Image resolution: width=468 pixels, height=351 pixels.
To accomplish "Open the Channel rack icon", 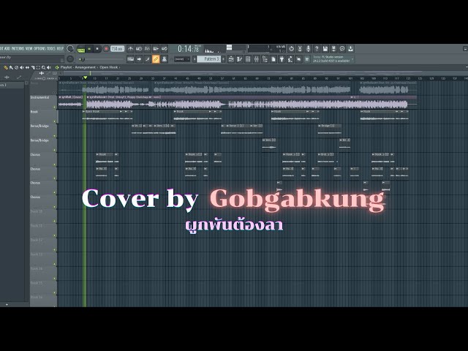I will point(248,59).
